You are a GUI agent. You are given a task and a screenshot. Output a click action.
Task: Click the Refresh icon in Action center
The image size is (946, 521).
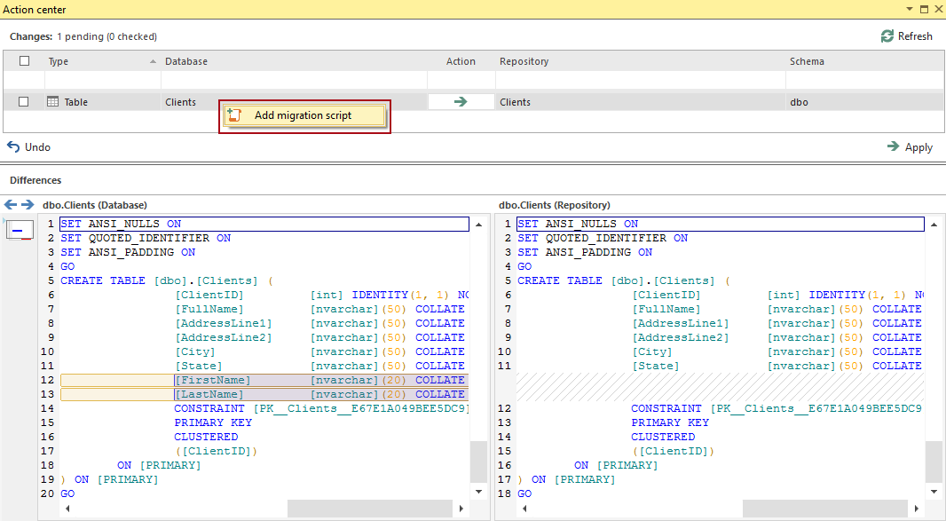(x=887, y=36)
